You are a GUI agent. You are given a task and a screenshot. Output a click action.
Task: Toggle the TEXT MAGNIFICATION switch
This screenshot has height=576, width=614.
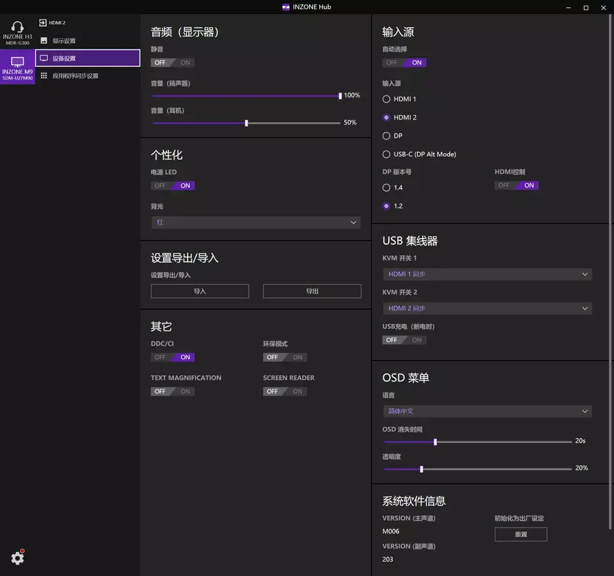point(173,391)
